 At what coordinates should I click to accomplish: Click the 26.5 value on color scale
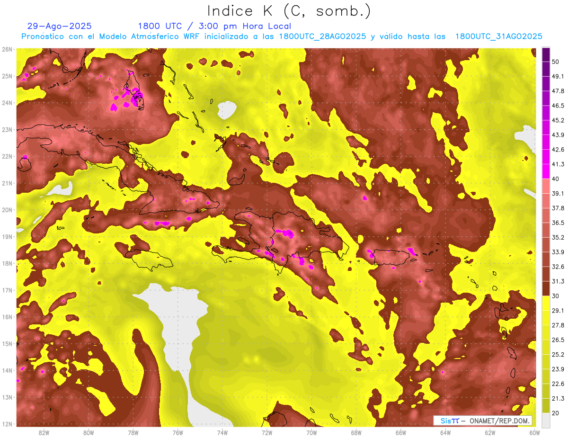pyautogui.click(x=558, y=340)
